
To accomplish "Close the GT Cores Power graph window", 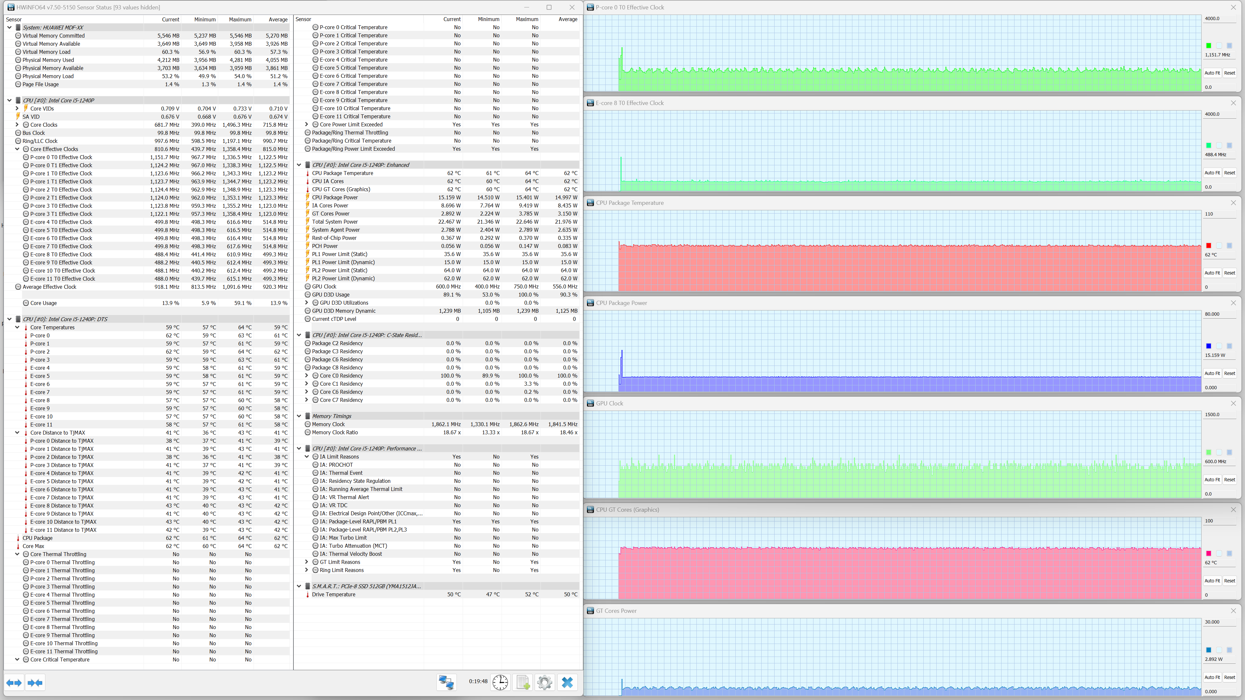I will [x=1233, y=611].
